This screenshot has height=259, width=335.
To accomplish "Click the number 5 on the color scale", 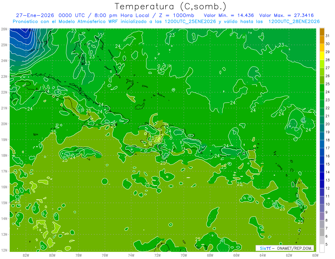I will coord(327,244).
